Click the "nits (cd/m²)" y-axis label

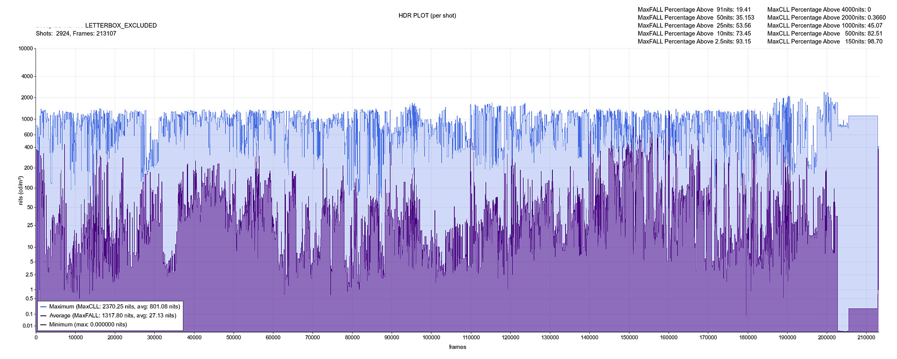click(x=21, y=190)
